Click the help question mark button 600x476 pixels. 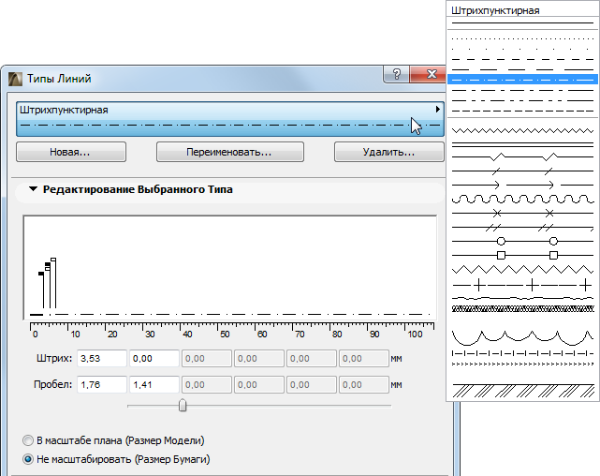coord(397,75)
